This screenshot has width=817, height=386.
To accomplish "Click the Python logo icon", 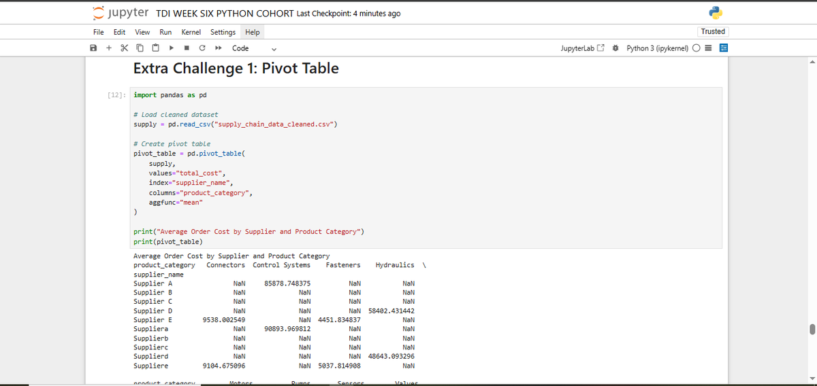I will tap(714, 14).
